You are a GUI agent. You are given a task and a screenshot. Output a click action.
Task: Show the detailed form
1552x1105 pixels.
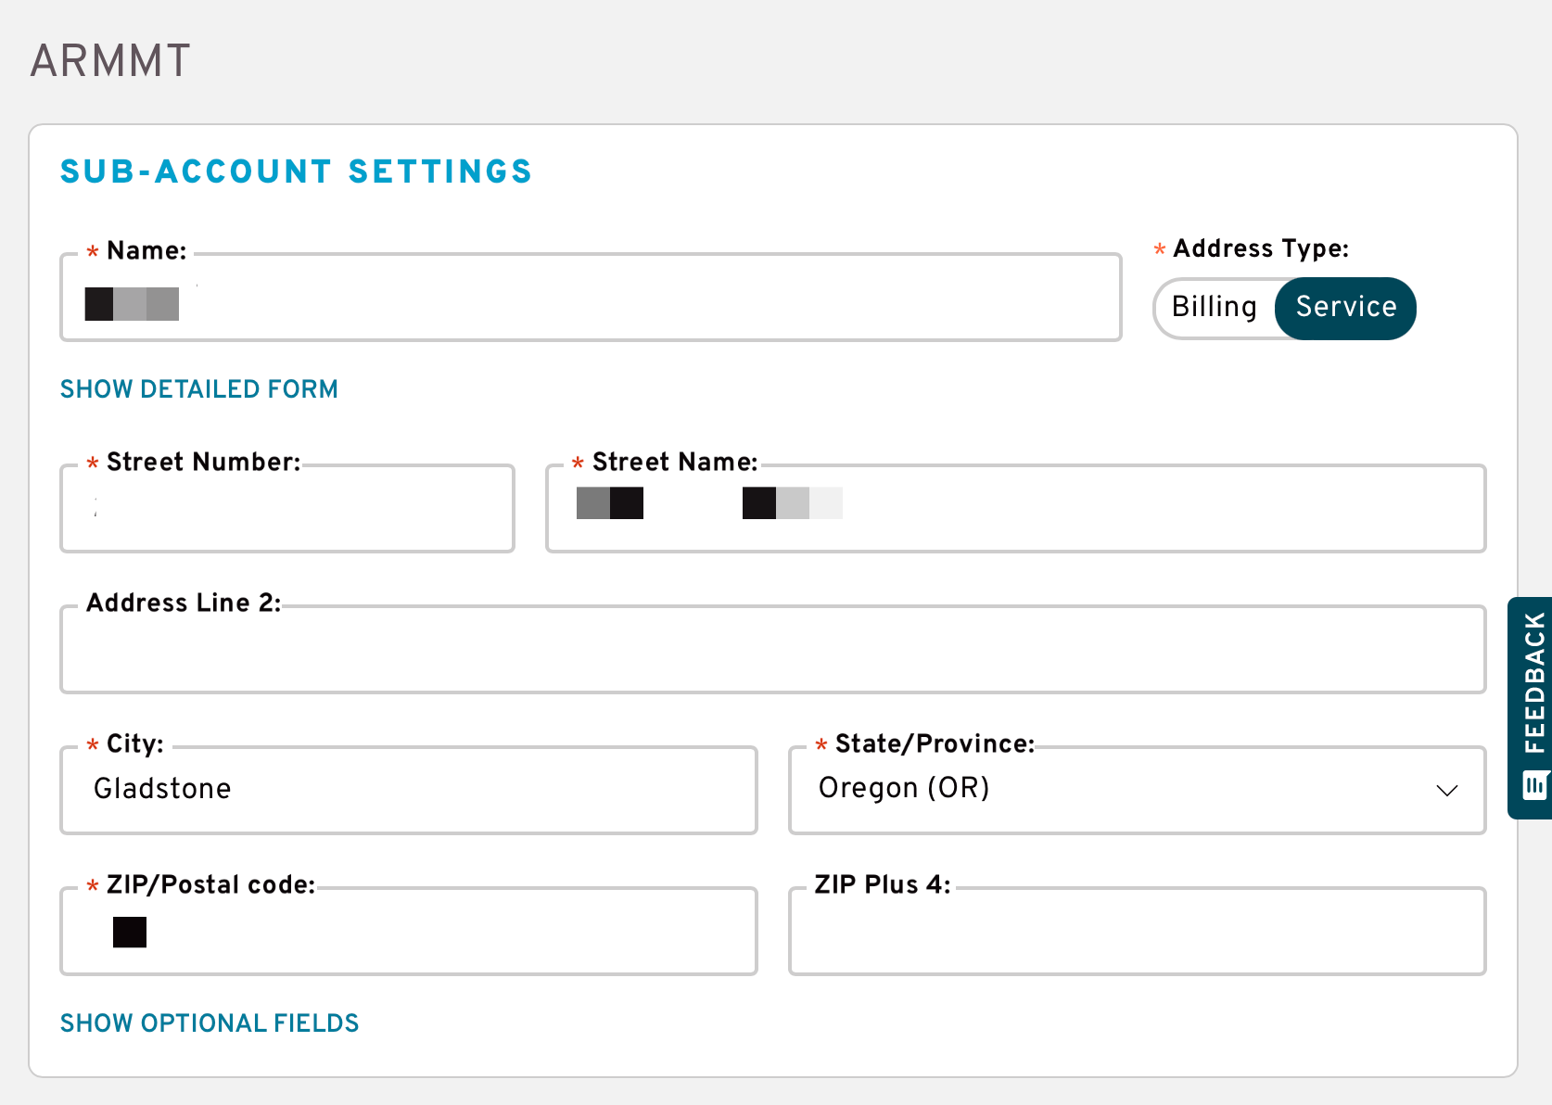click(199, 389)
